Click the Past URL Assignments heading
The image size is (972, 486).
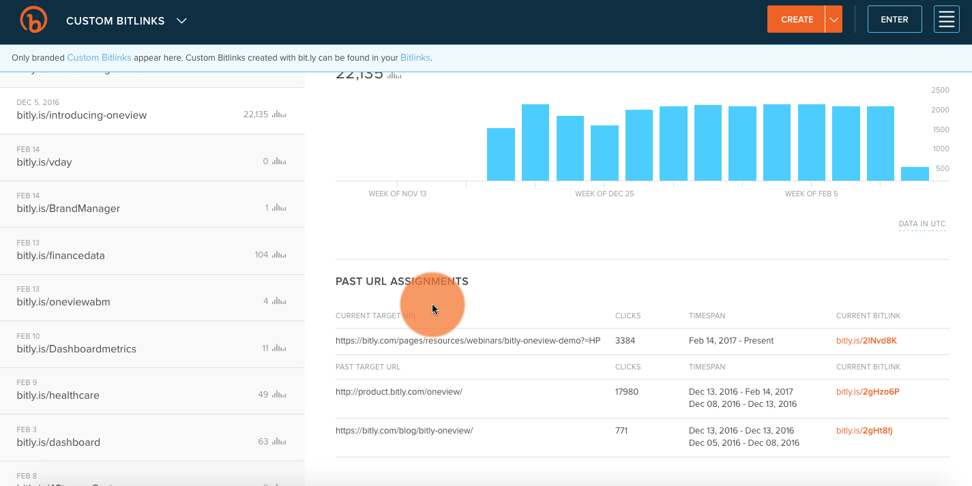(402, 282)
